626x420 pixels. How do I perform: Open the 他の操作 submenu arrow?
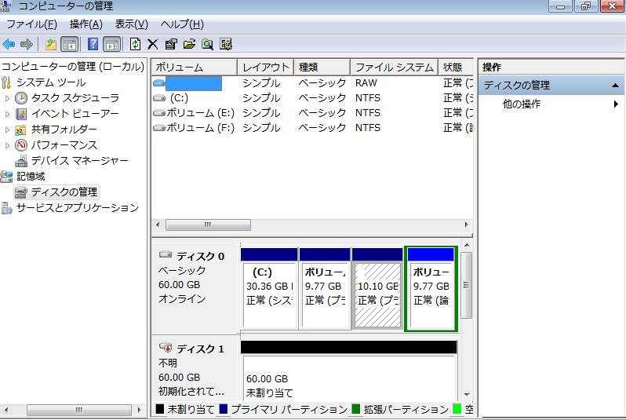(616, 104)
